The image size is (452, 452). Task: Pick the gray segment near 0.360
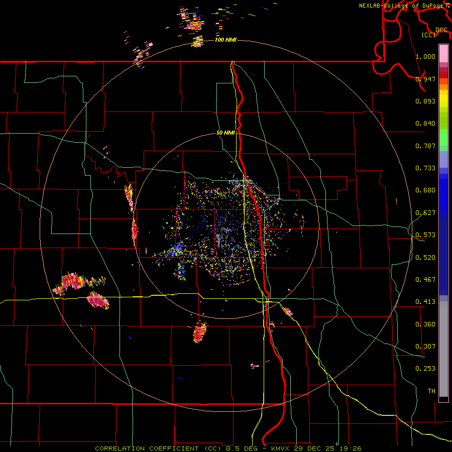point(443,349)
